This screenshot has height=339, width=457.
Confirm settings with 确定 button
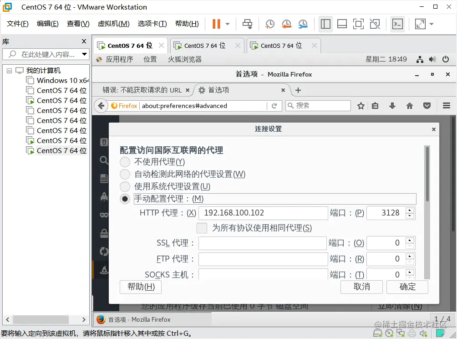(407, 287)
